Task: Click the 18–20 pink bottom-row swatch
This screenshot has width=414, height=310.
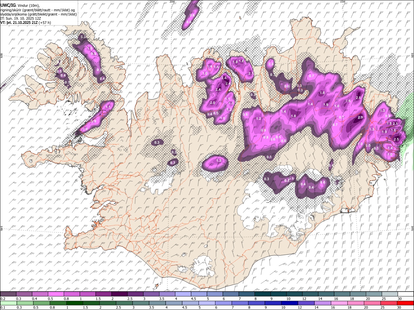Action: 355,303
